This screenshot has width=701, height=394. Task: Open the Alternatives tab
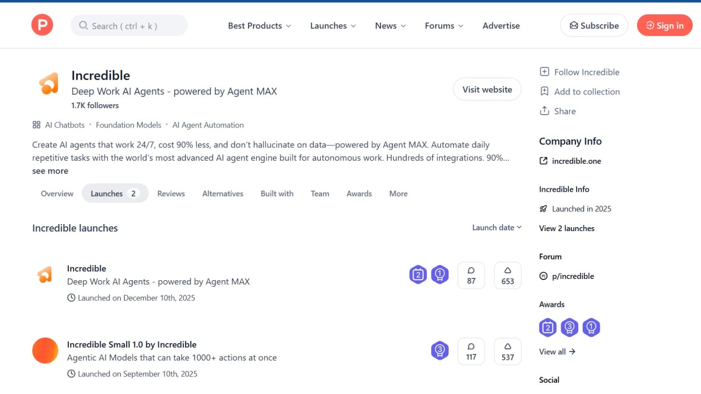click(x=223, y=193)
